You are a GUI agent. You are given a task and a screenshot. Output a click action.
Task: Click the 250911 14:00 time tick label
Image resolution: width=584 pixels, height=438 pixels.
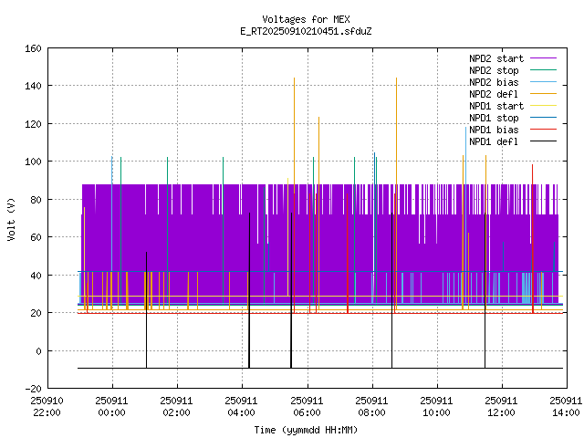tap(566, 406)
